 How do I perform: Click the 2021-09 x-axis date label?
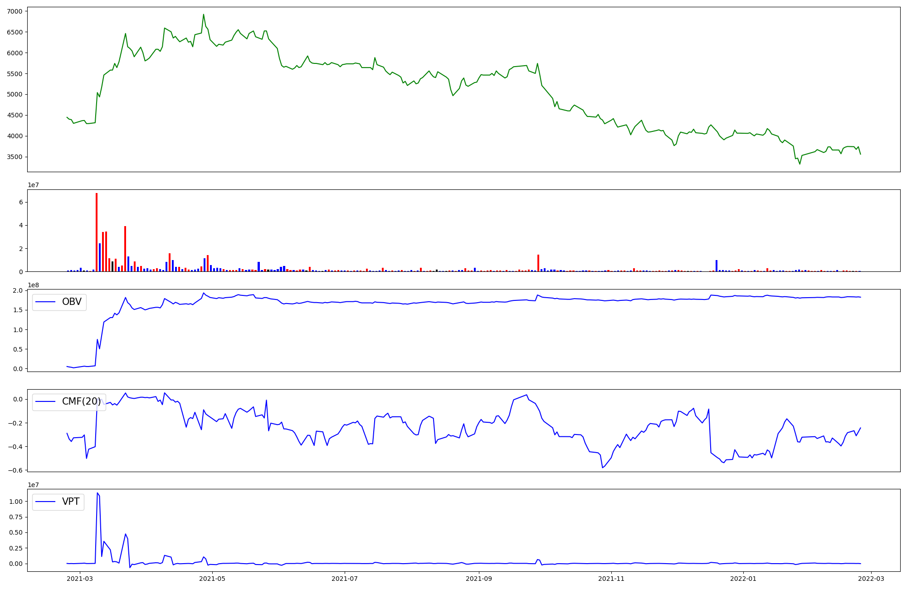pos(479,579)
